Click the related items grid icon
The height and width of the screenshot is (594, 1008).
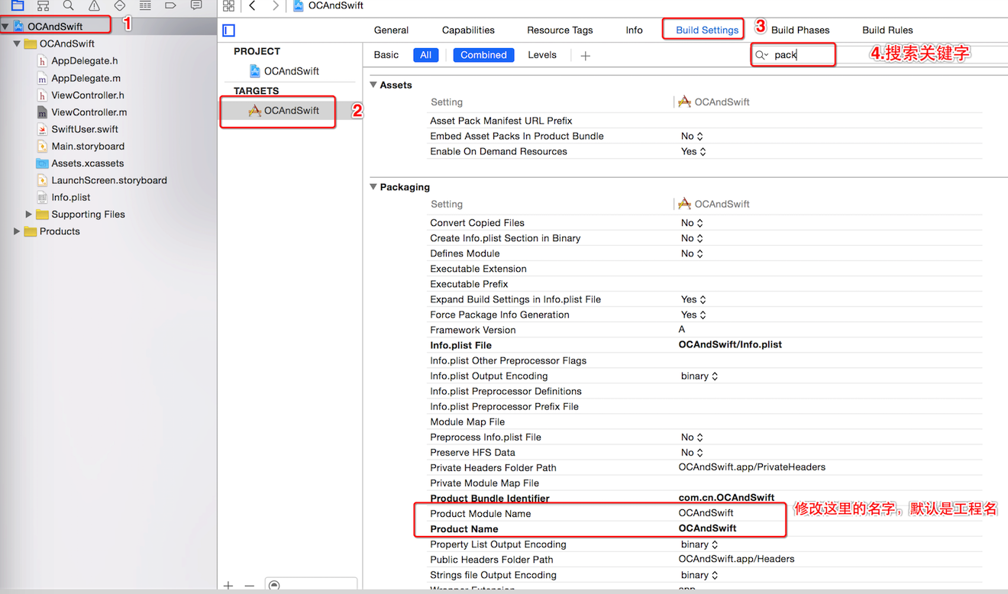coord(228,6)
